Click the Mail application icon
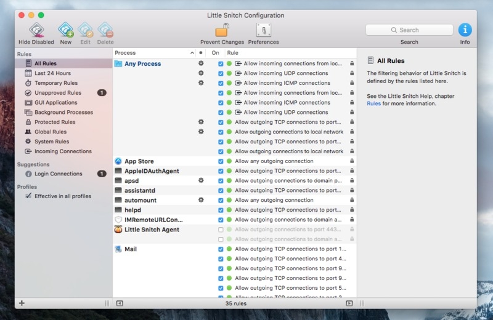The image size is (493, 320). tap(118, 249)
